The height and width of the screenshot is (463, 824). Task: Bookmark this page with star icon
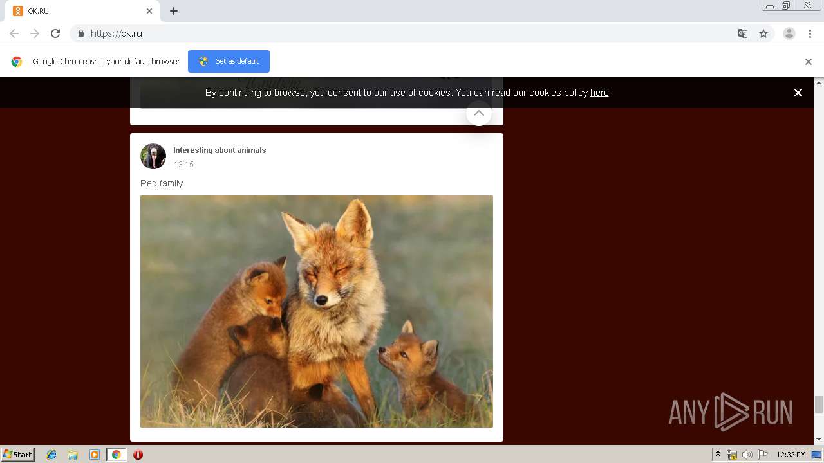tap(763, 33)
